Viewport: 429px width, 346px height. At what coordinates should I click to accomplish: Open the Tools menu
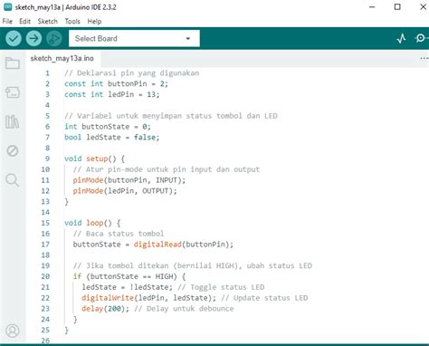click(x=72, y=22)
